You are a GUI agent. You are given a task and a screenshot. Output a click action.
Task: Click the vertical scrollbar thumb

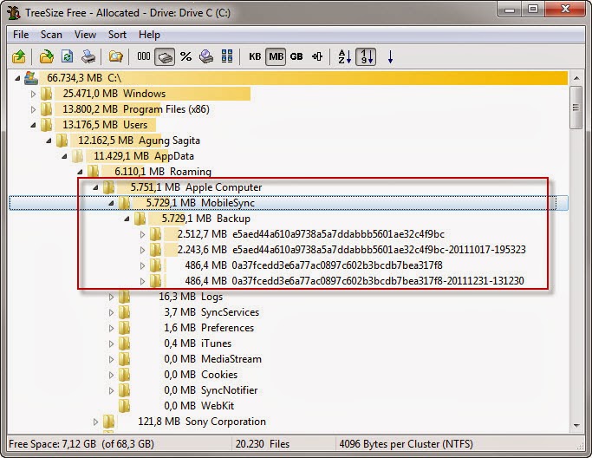click(576, 108)
